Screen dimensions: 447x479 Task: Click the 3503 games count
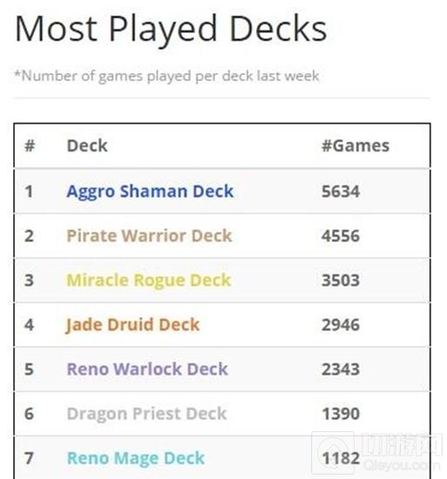coord(341,280)
